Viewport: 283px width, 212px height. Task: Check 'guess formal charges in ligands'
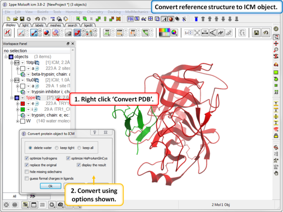pyautogui.click(x=27, y=178)
